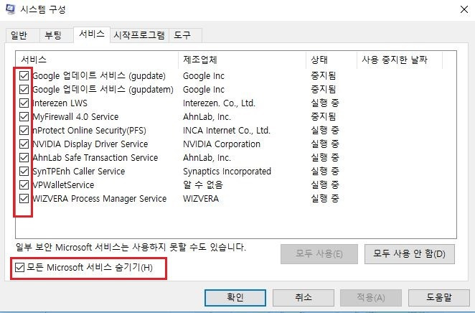
Task: Sort by 사용 중지한 날짜 column header
Action: pos(400,60)
